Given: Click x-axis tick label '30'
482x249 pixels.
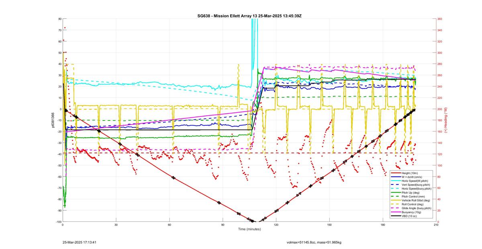Looking at the screenshot, I should 116,225.
